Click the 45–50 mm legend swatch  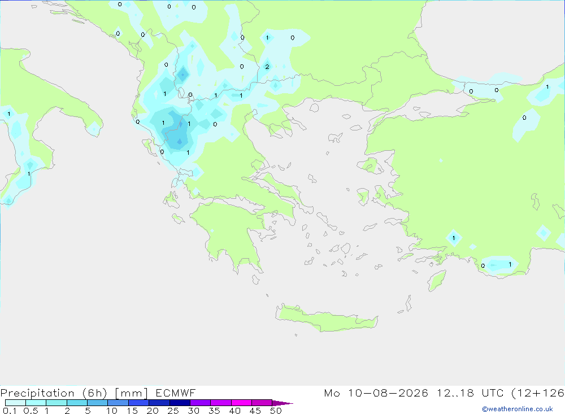(262, 403)
